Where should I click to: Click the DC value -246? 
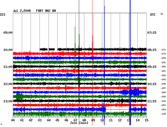pos(163,84)
